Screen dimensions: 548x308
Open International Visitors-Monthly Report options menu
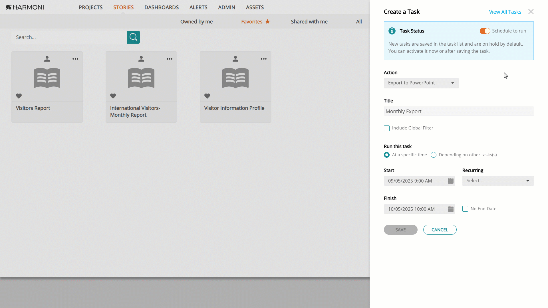pos(170,59)
